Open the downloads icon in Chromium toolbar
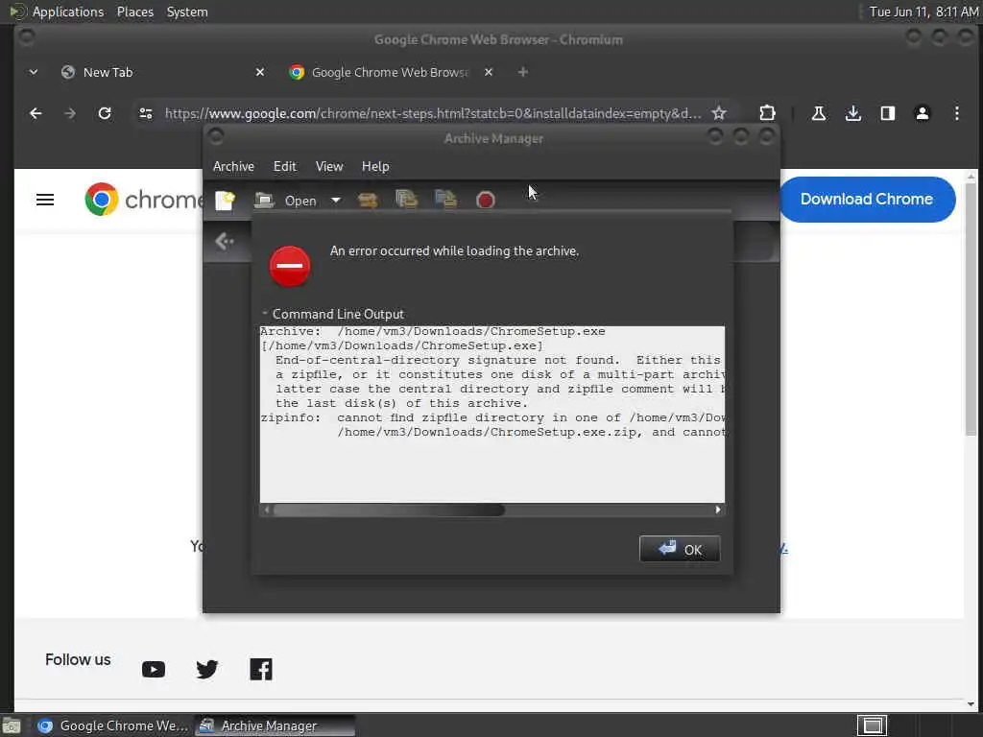Image resolution: width=983 pixels, height=737 pixels. [853, 113]
